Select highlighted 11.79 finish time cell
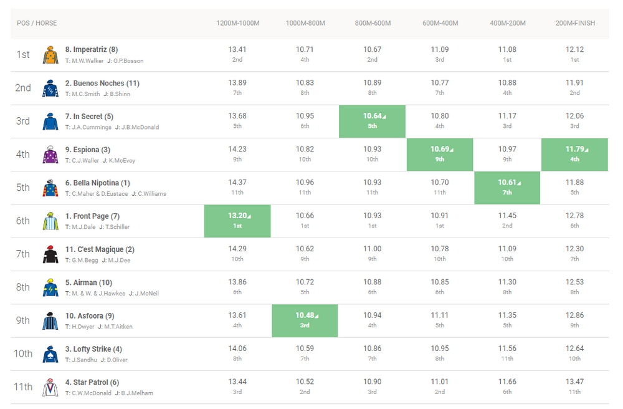 point(574,154)
